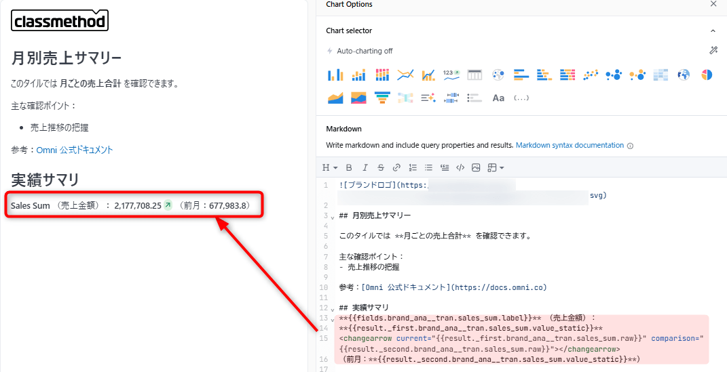The image size is (727, 372).
Task: Click the classmethod logo in preview
Action: 60,21
